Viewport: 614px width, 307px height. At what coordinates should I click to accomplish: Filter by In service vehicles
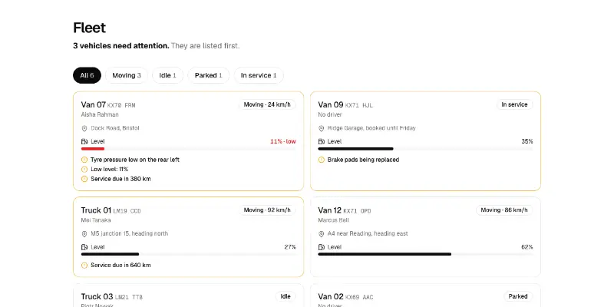pos(259,75)
